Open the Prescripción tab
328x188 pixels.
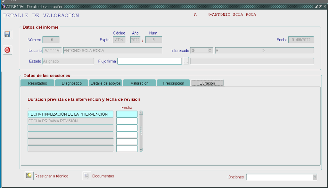pos(173,83)
